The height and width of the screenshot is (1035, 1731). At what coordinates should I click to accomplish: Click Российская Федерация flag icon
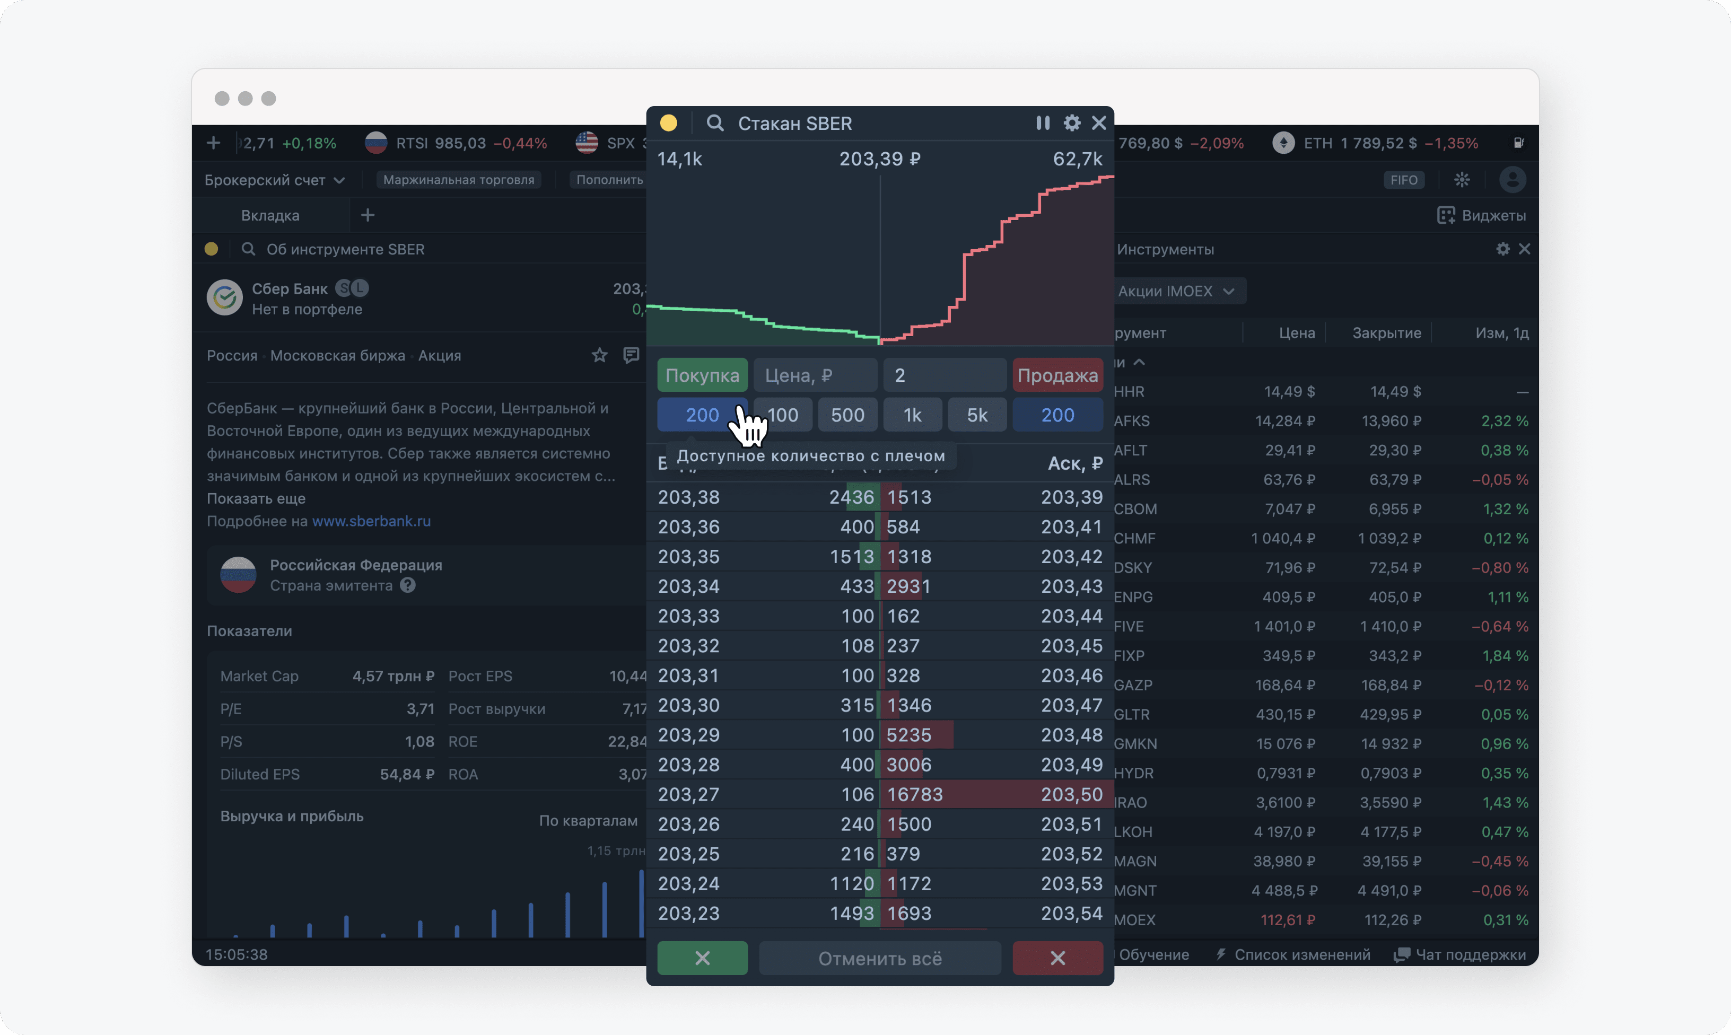[239, 575]
